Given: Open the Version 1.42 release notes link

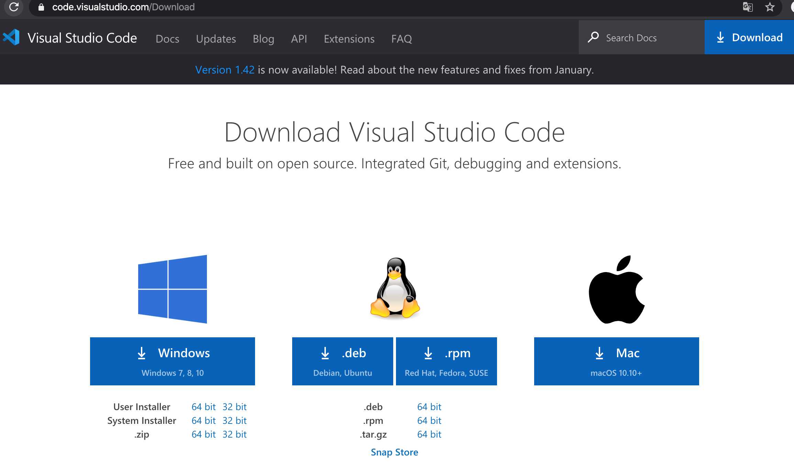Looking at the screenshot, I should point(225,70).
